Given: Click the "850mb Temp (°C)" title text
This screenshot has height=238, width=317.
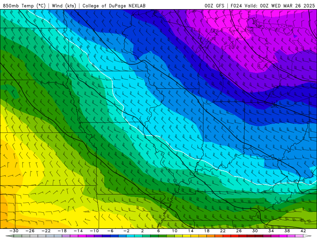Looking at the screenshot, I should (x=24, y=6).
